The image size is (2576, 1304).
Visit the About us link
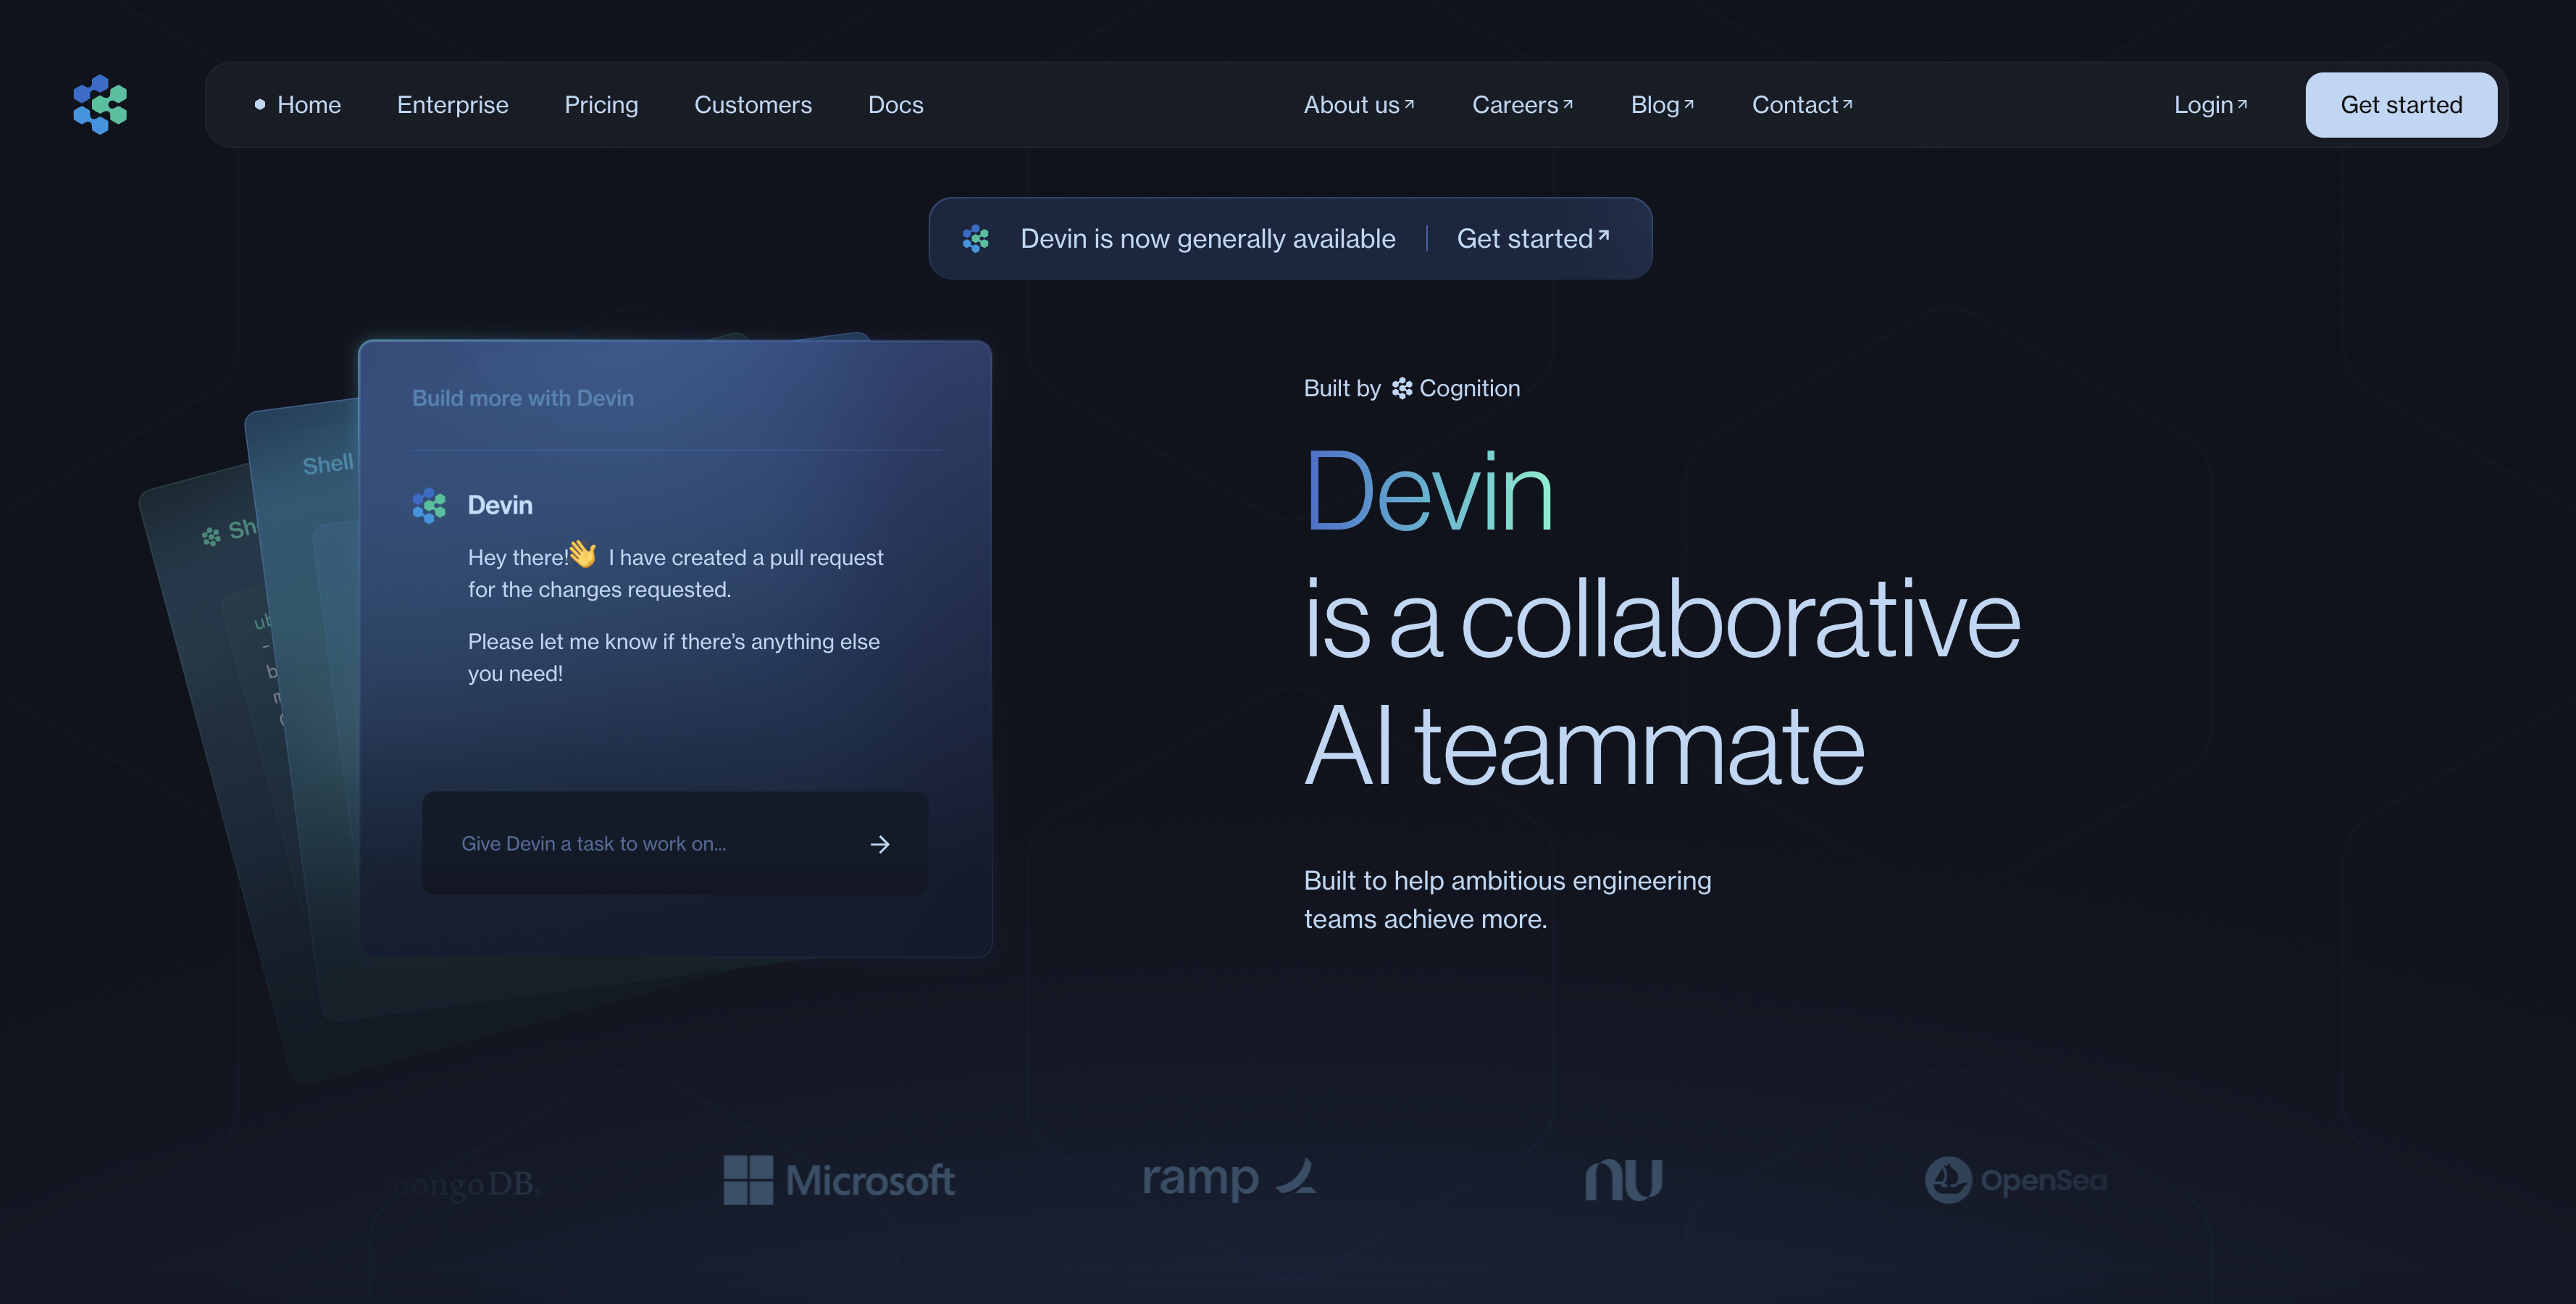[1359, 105]
